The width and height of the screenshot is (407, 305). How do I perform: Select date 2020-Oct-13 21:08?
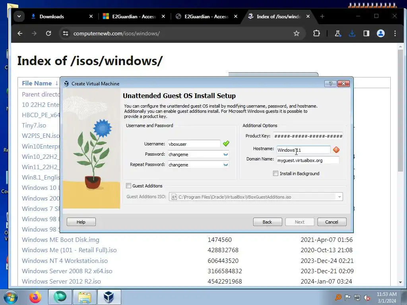pos(327,250)
